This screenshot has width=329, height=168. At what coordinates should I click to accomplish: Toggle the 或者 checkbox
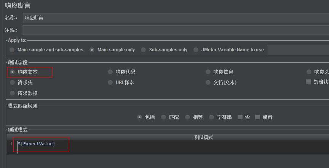[258, 117]
